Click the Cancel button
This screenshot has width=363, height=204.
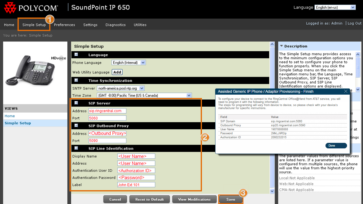[115, 199]
